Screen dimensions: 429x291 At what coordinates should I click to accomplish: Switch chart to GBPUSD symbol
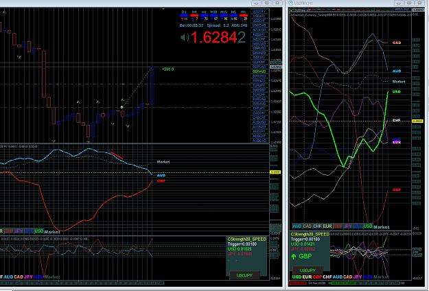click(x=259, y=48)
